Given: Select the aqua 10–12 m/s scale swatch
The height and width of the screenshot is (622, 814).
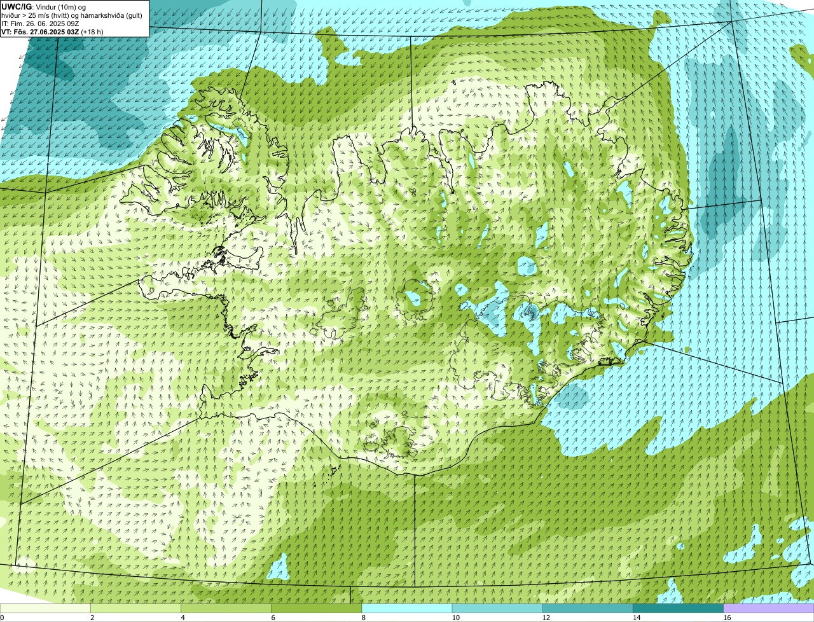Looking at the screenshot, I should pos(497,608).
